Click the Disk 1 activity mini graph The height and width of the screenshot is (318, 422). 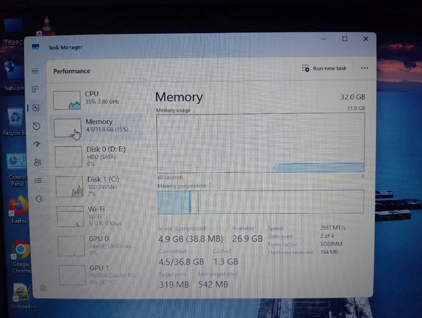tap(69, 187)
